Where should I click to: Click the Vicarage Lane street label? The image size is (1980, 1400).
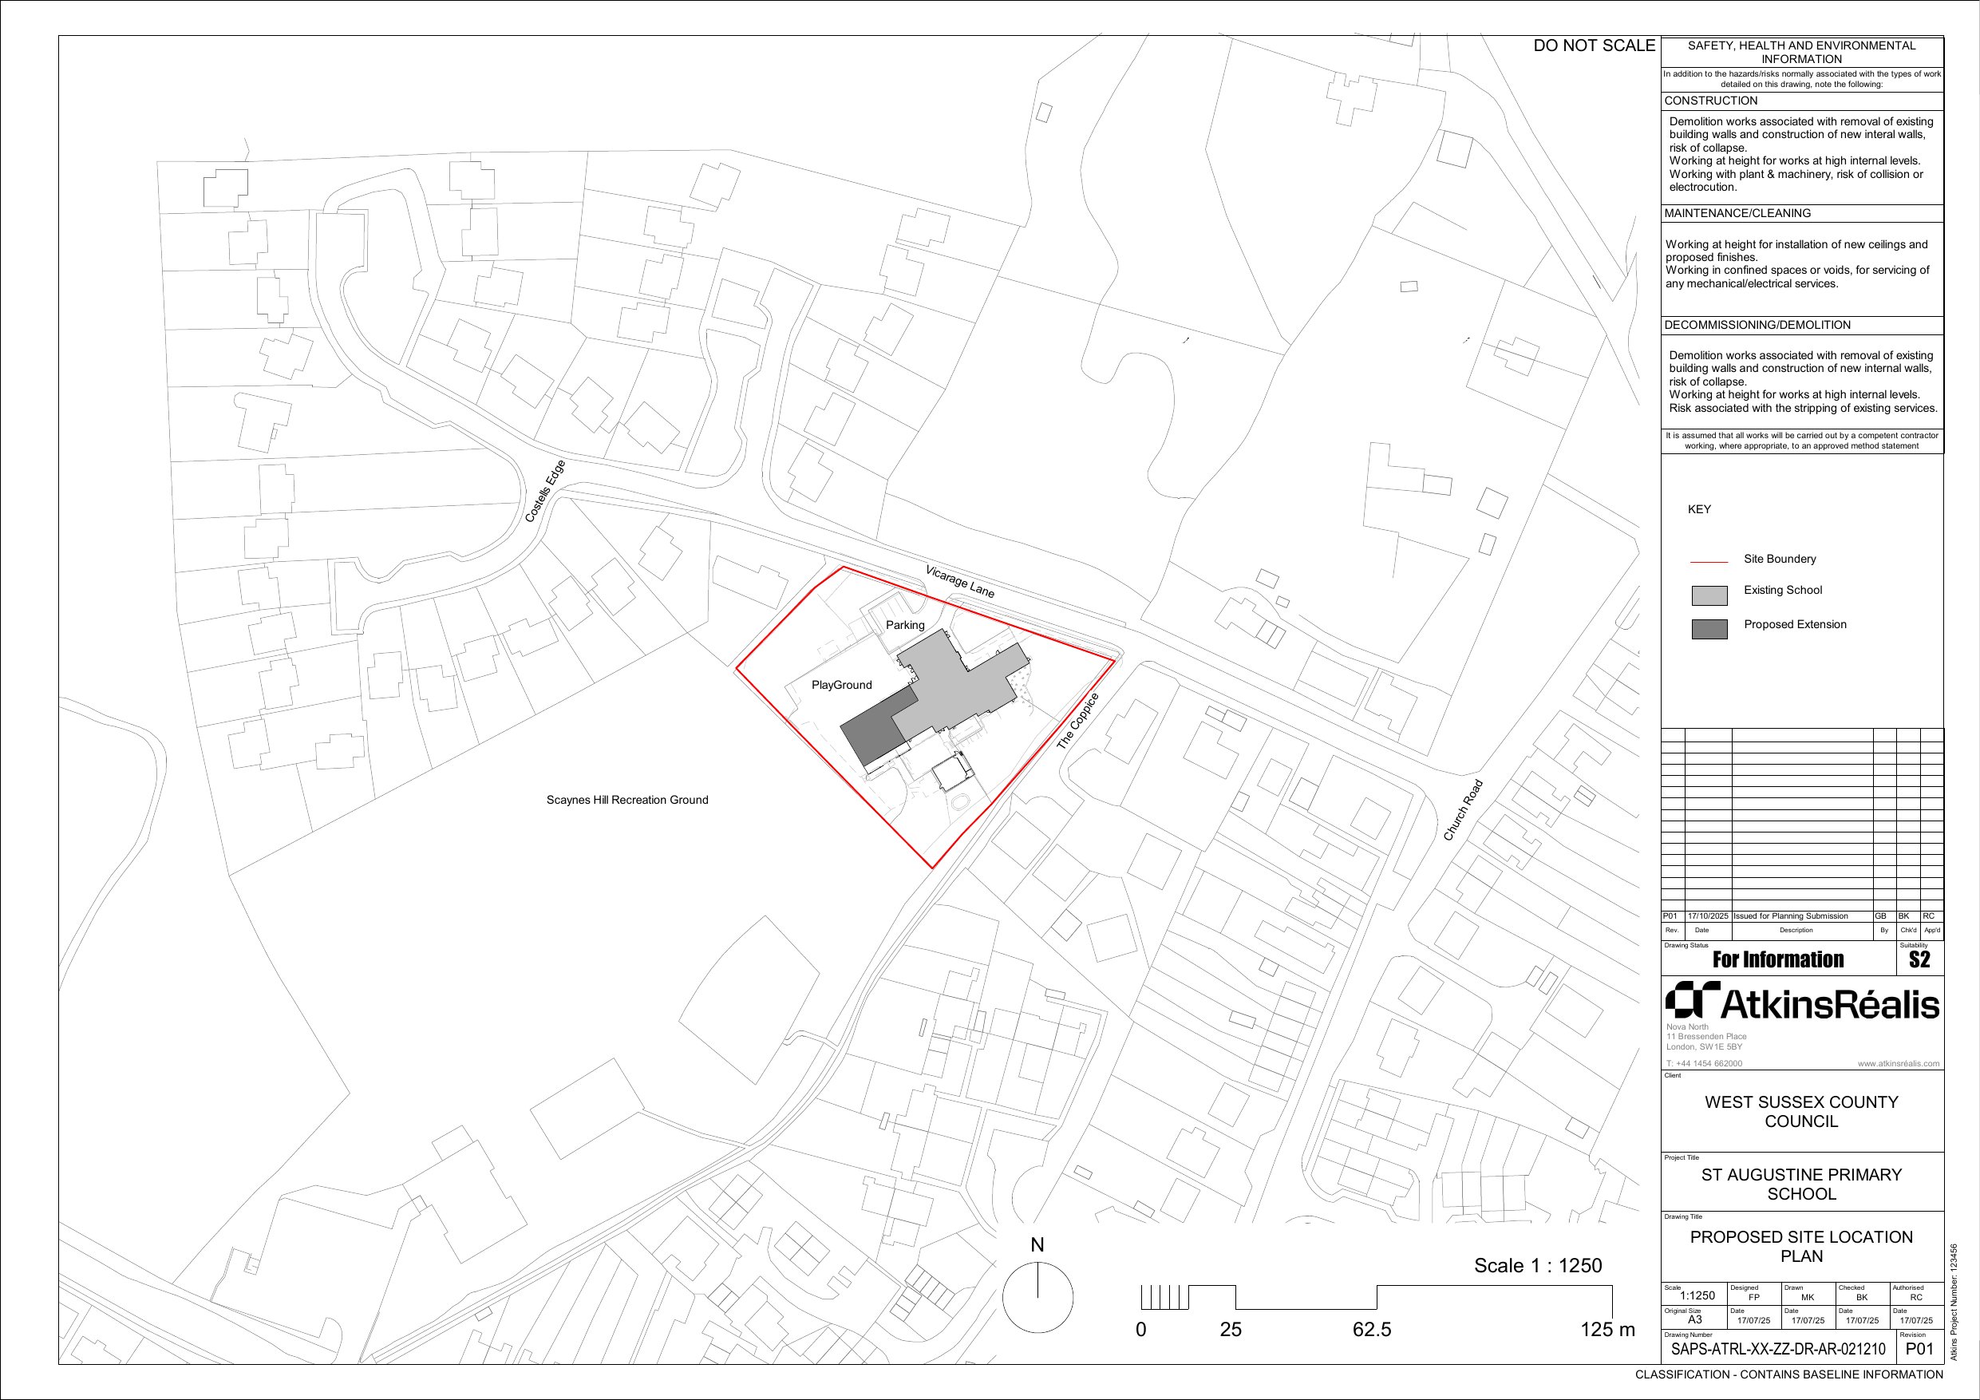coord(959,581)
